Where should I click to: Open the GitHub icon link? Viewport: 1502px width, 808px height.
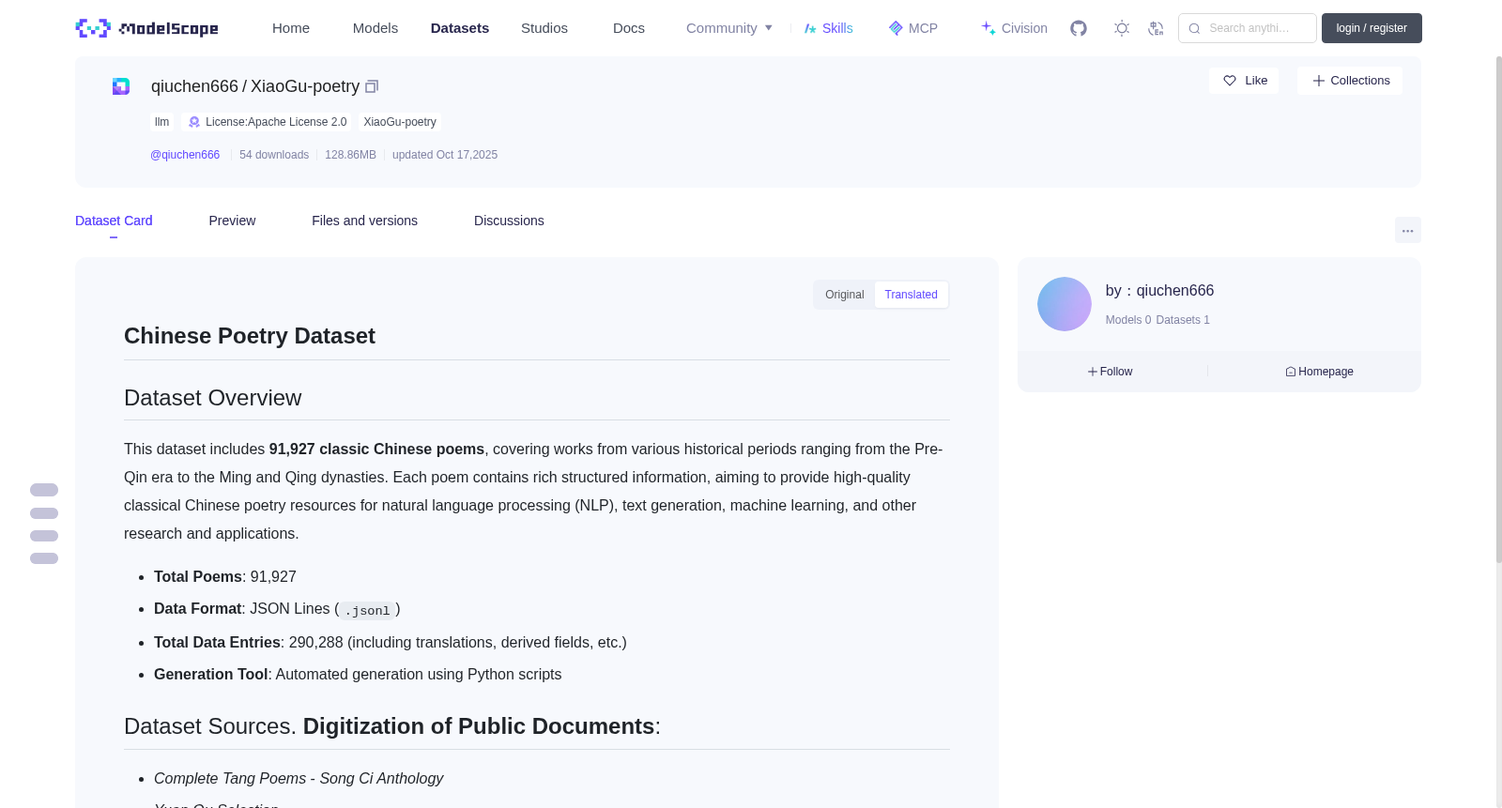pyautogui.click(x=1079, y=28)
